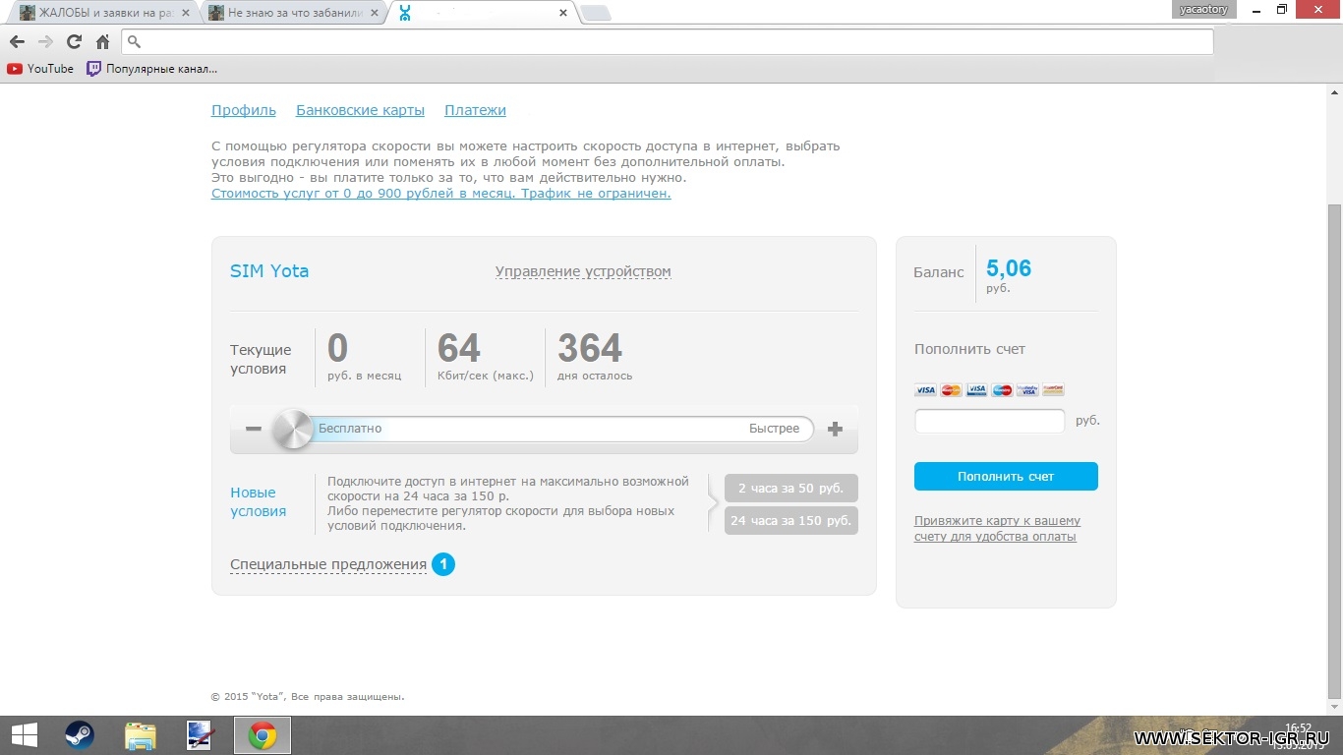Open the YouTube bookmark
The image size is (1343, 755).
coord(40,69)
